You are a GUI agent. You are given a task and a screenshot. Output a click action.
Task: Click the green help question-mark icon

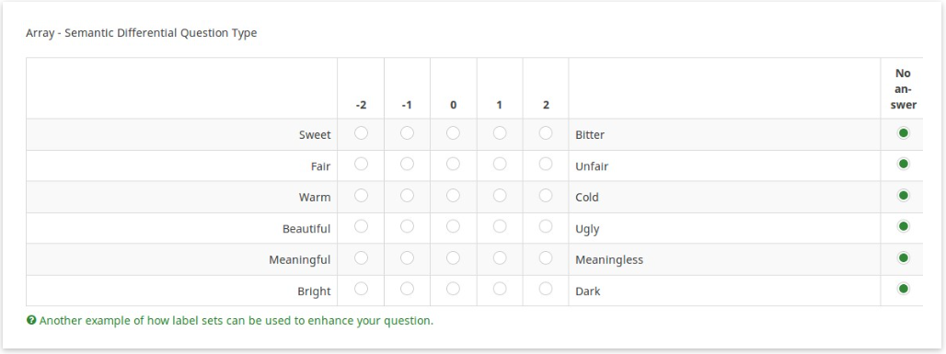[x=30, y=321]
